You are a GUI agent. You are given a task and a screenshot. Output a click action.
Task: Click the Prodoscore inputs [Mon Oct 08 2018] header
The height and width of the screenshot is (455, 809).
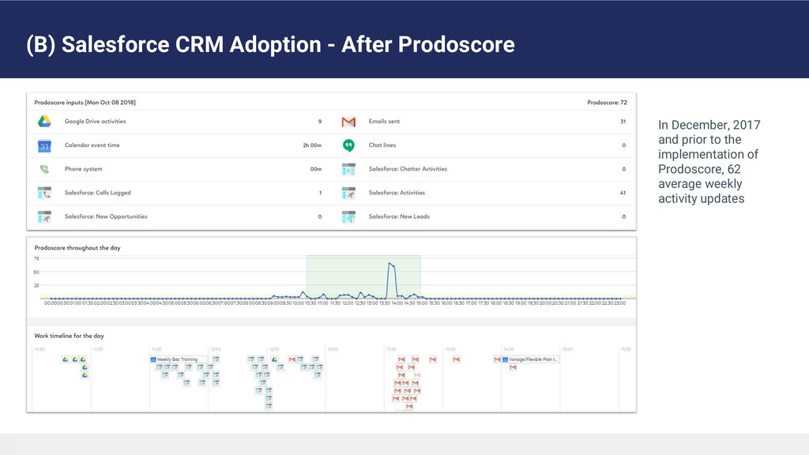[85, 103]
